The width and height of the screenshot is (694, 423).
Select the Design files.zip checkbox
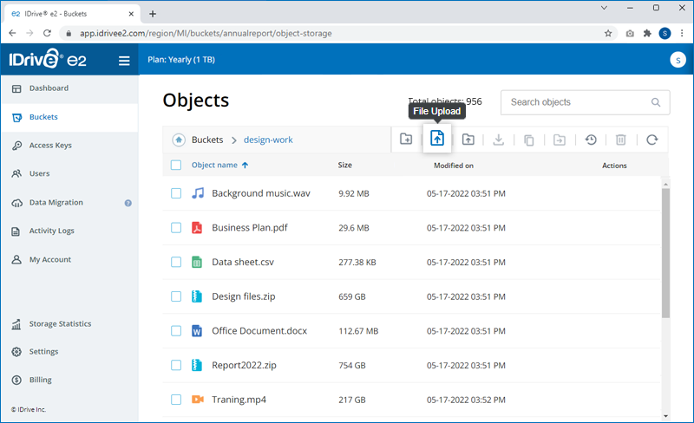[176, 296]
